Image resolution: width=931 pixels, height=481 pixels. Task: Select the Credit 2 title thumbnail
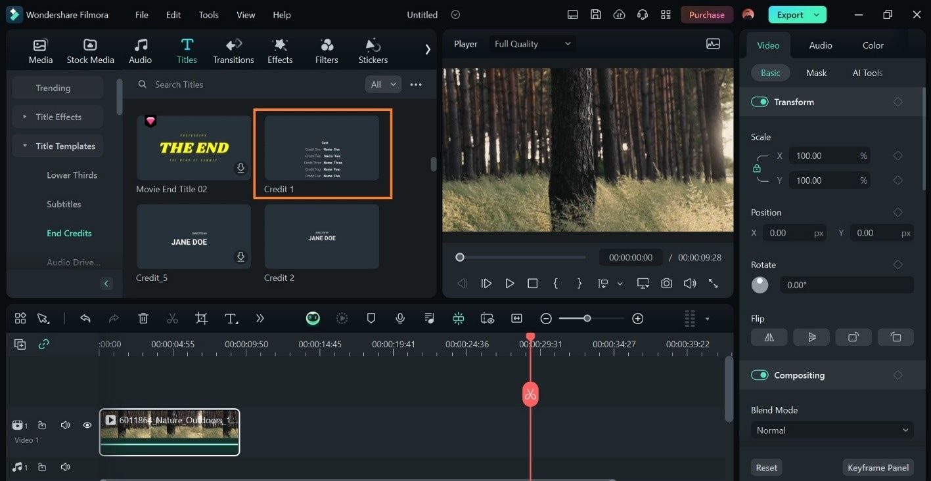(322, 237)
